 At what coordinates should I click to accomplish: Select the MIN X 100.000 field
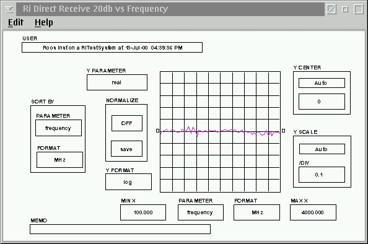click(x=143, y=212)
